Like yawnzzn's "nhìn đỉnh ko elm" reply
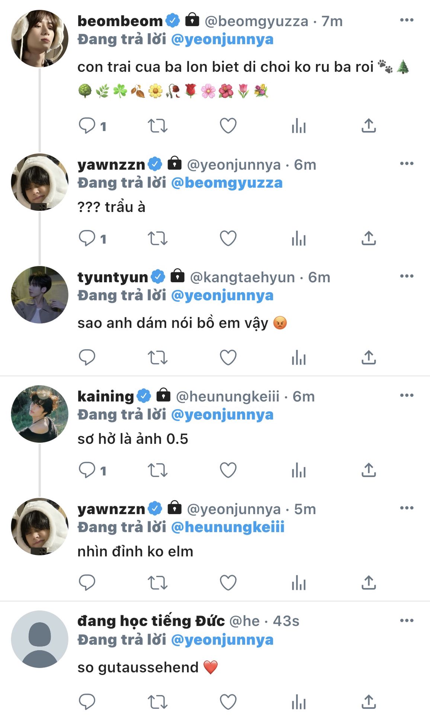The width and height of the screenshot is (430, 715). [x=228, y=582]
